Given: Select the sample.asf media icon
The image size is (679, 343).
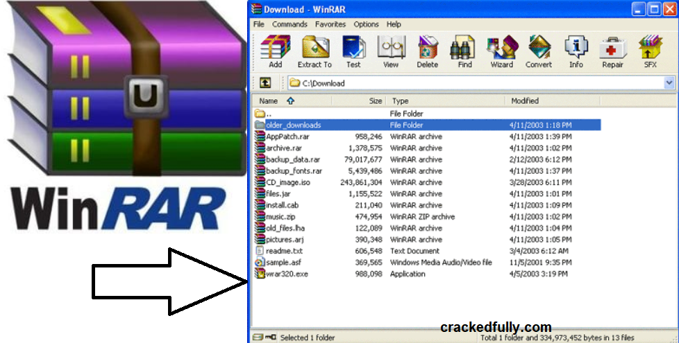Looking at the screenshot, I should (260, 262).
